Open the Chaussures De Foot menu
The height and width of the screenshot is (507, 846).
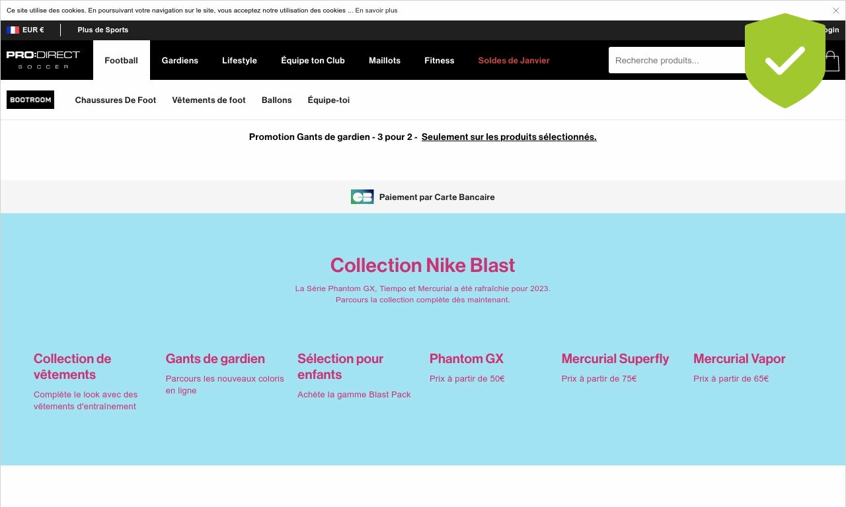[x=116, y=100]
